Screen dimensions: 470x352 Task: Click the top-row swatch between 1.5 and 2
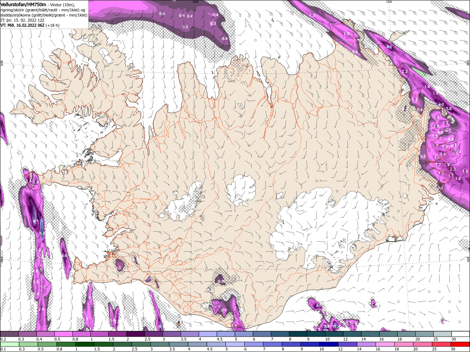coord(117,334)
